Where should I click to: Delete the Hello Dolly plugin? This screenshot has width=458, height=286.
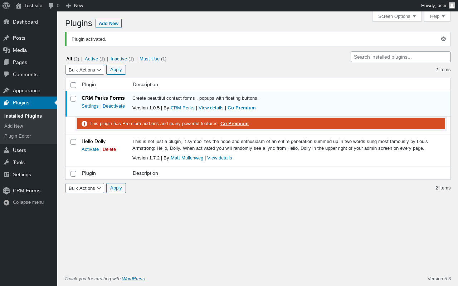109,149
